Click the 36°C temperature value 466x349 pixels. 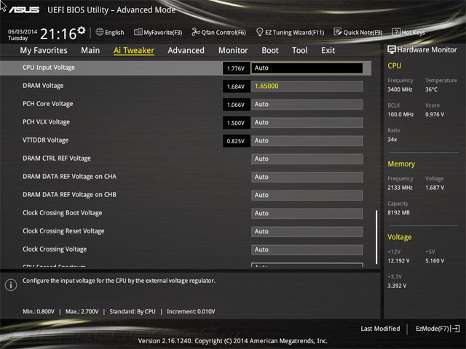click(431, 89)
